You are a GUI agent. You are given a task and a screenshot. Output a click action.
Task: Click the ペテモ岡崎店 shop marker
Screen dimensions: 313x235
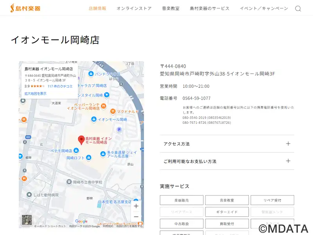tap(76, 150)
